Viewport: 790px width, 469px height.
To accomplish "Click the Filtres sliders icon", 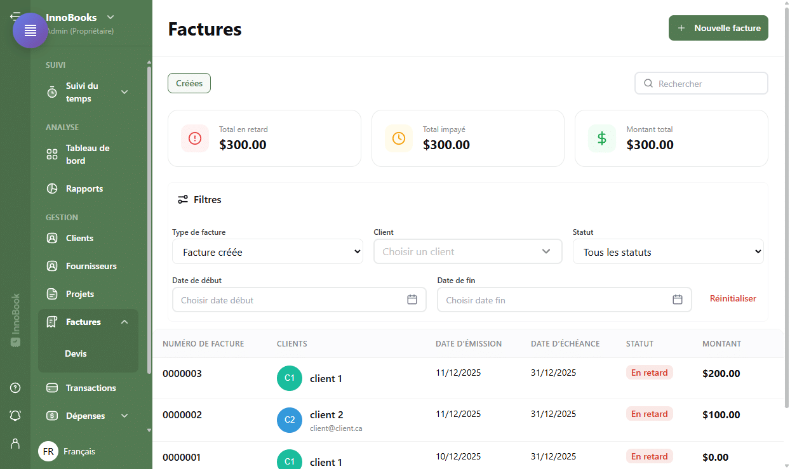I will (x=183, y=199).
